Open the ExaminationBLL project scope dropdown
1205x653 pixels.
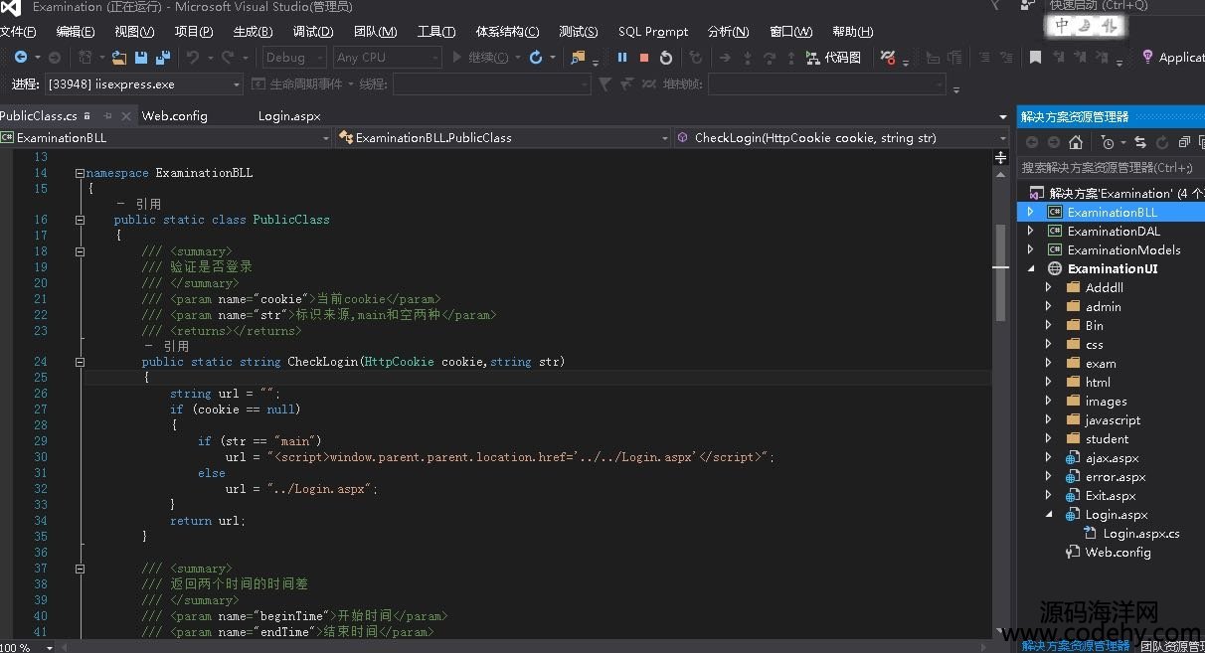pyautogui.click(x=166, y=138)
